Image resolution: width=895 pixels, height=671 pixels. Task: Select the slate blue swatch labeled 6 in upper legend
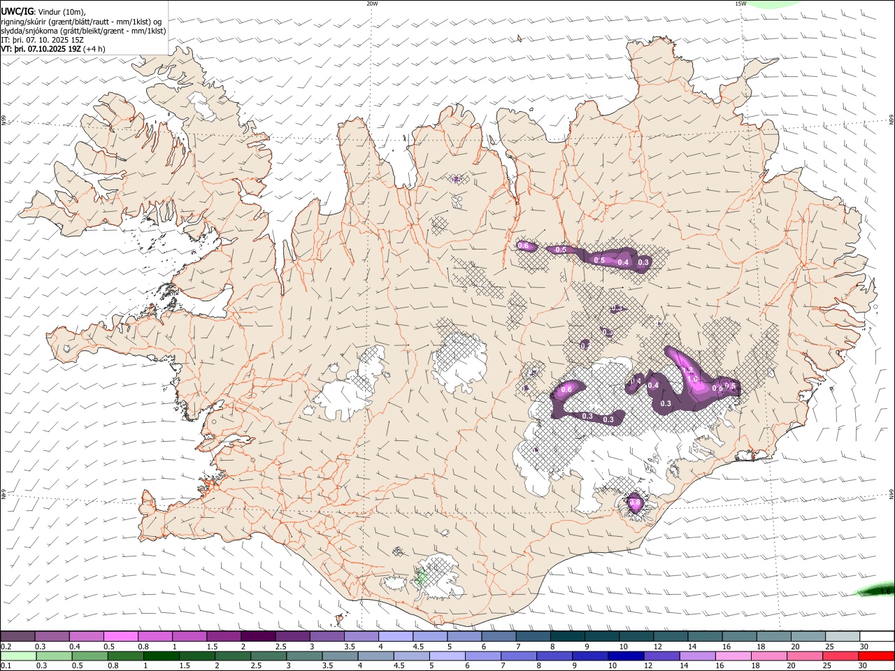pos(499,637)
